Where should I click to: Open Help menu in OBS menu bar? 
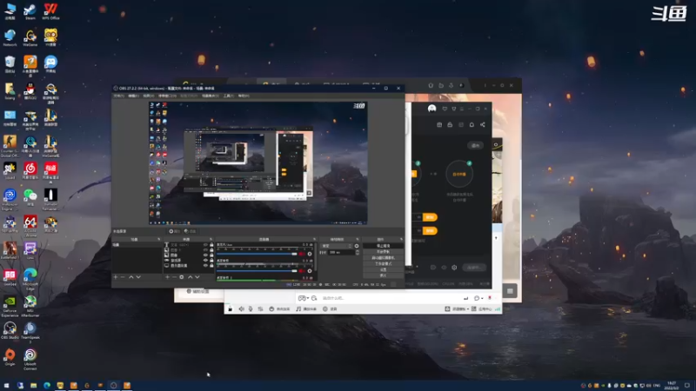244,96
